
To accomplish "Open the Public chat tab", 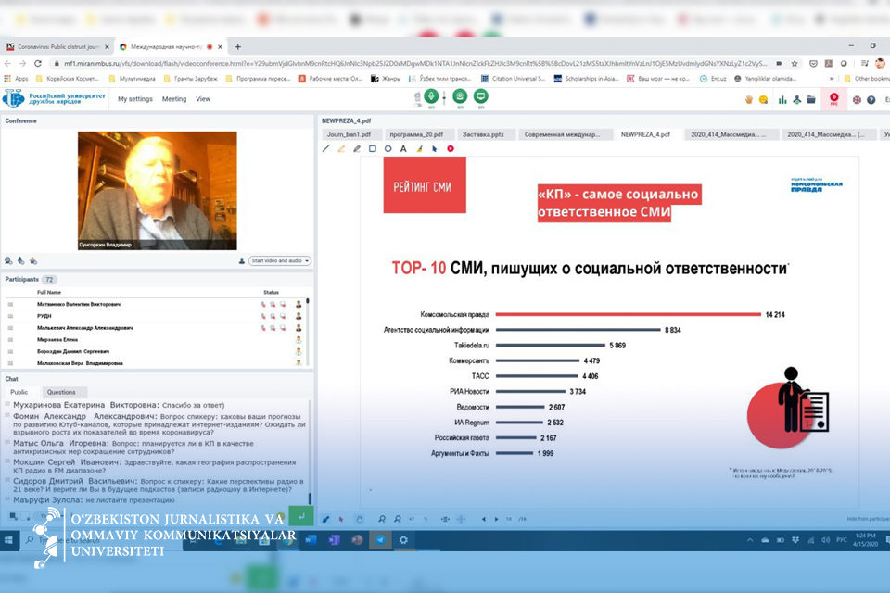I will (19, 392).
